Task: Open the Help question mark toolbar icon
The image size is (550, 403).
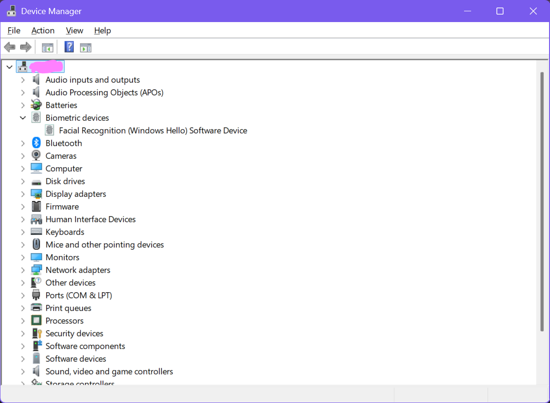Action: point(69,47)
